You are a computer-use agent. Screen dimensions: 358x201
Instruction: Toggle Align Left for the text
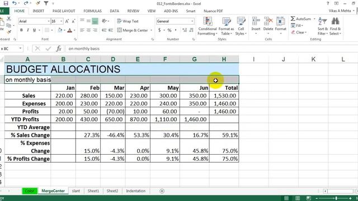tap(82, 30)
